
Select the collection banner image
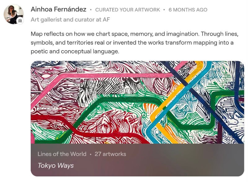pos(136,102)
